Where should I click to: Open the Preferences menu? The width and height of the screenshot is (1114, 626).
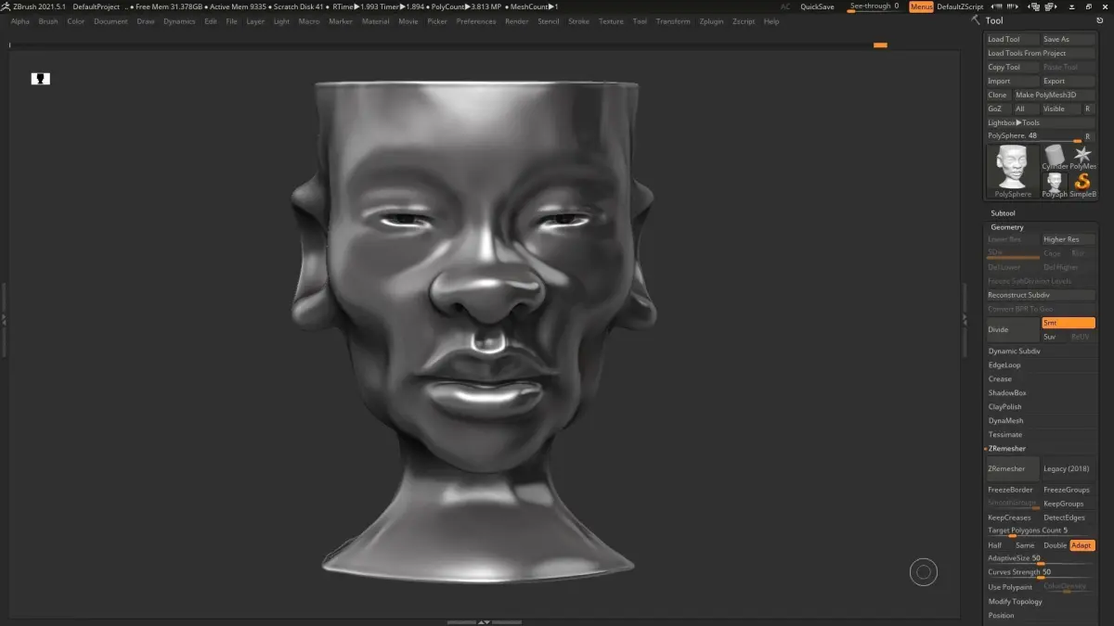(476, 21)
